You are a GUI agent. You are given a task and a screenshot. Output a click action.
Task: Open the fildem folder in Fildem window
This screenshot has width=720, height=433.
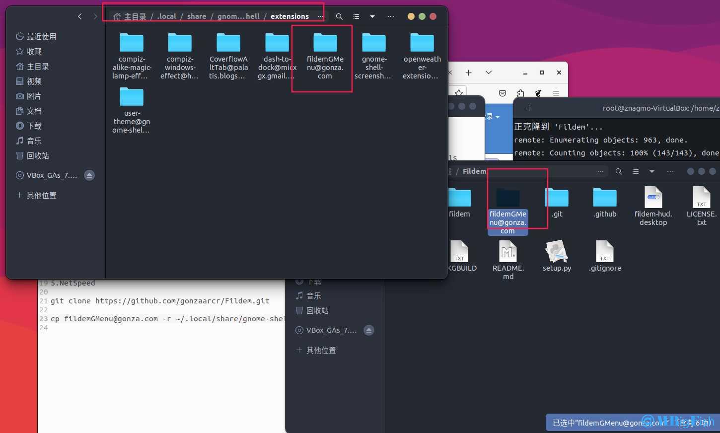click(x=459, y=203)
